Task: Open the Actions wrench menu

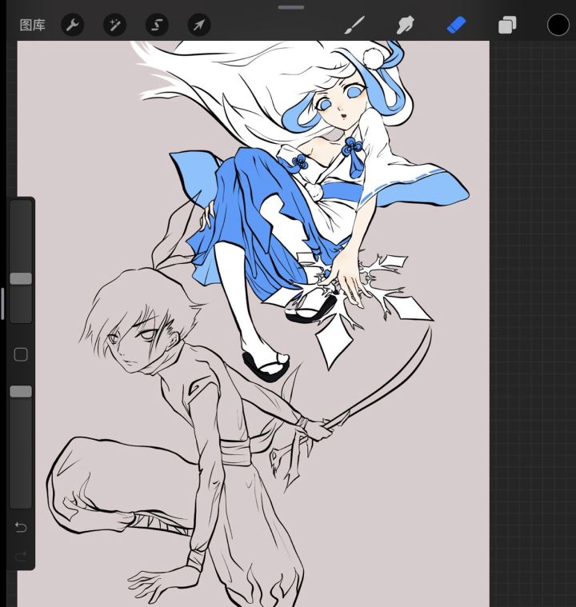Action: [73, 25]
